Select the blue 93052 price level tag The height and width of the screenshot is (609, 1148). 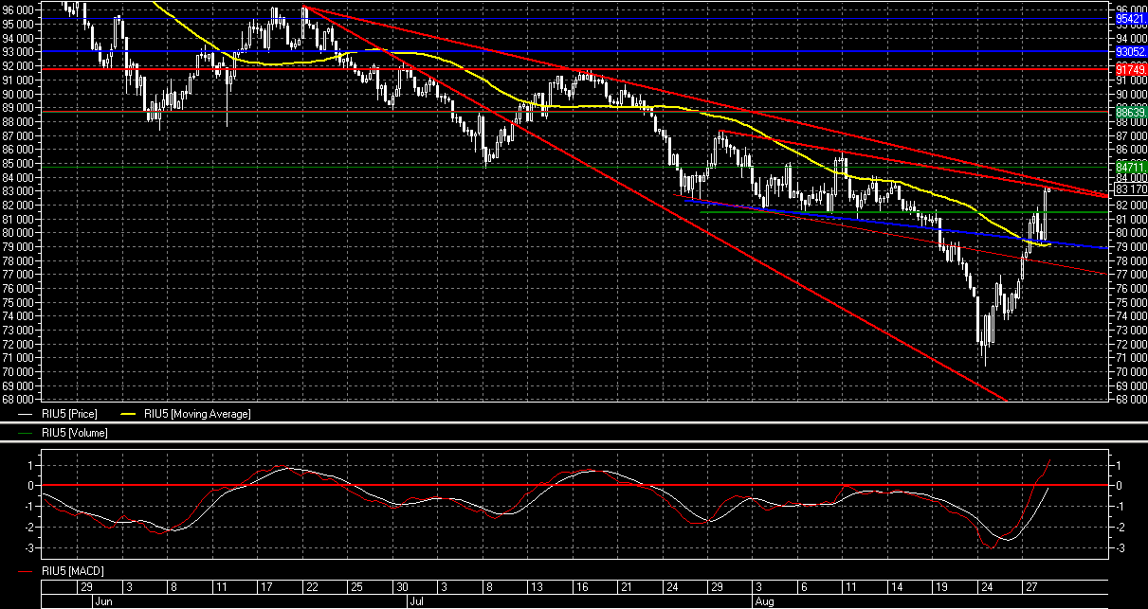click(x=1130, y=51)
